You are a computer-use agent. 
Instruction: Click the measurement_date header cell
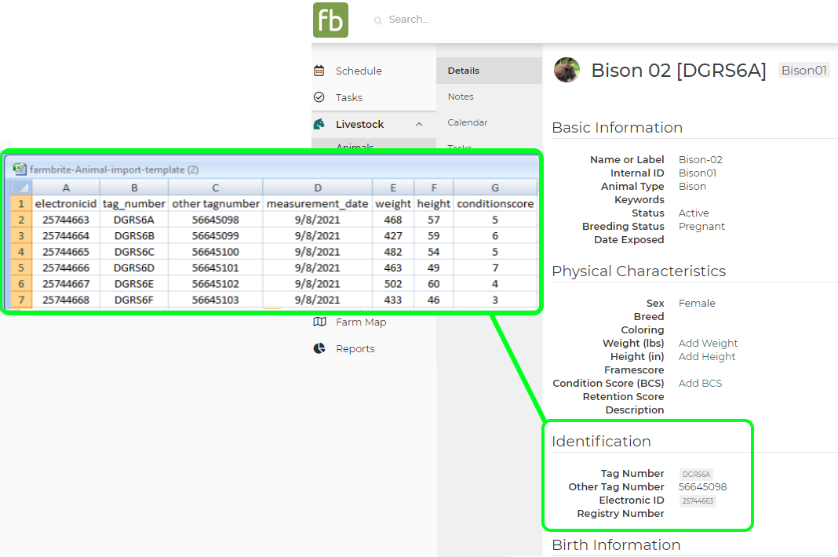click(318, 204)
